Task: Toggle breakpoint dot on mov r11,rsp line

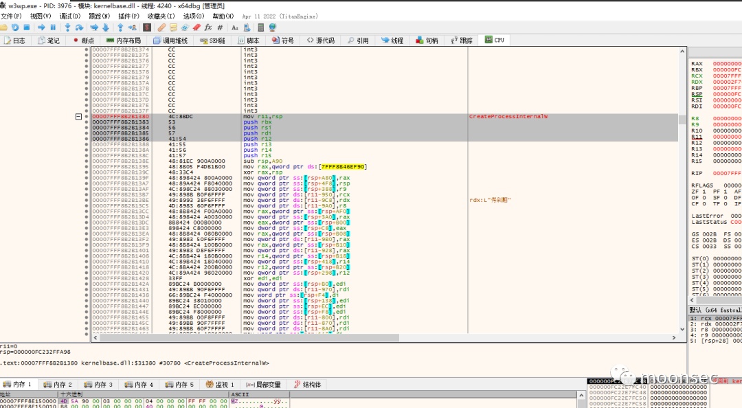Action: [x=87, y=117]
